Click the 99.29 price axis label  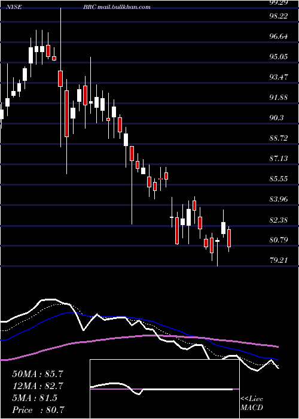point(279,2)
